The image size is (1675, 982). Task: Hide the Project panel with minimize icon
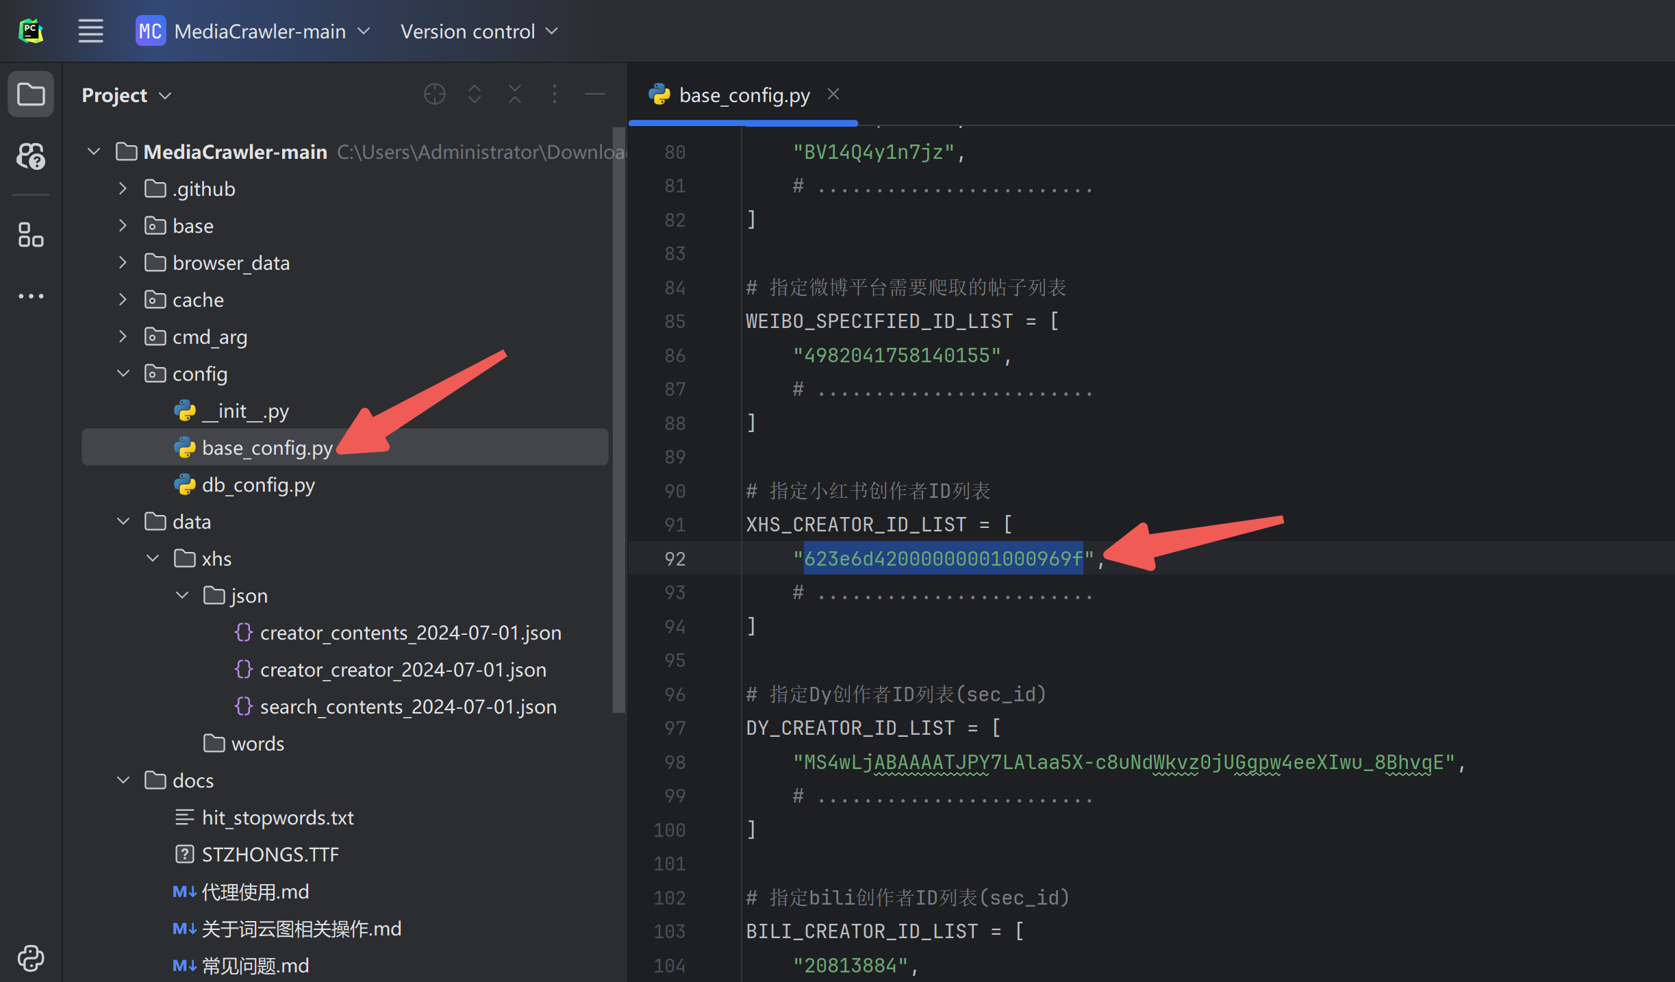click(595, 94)
